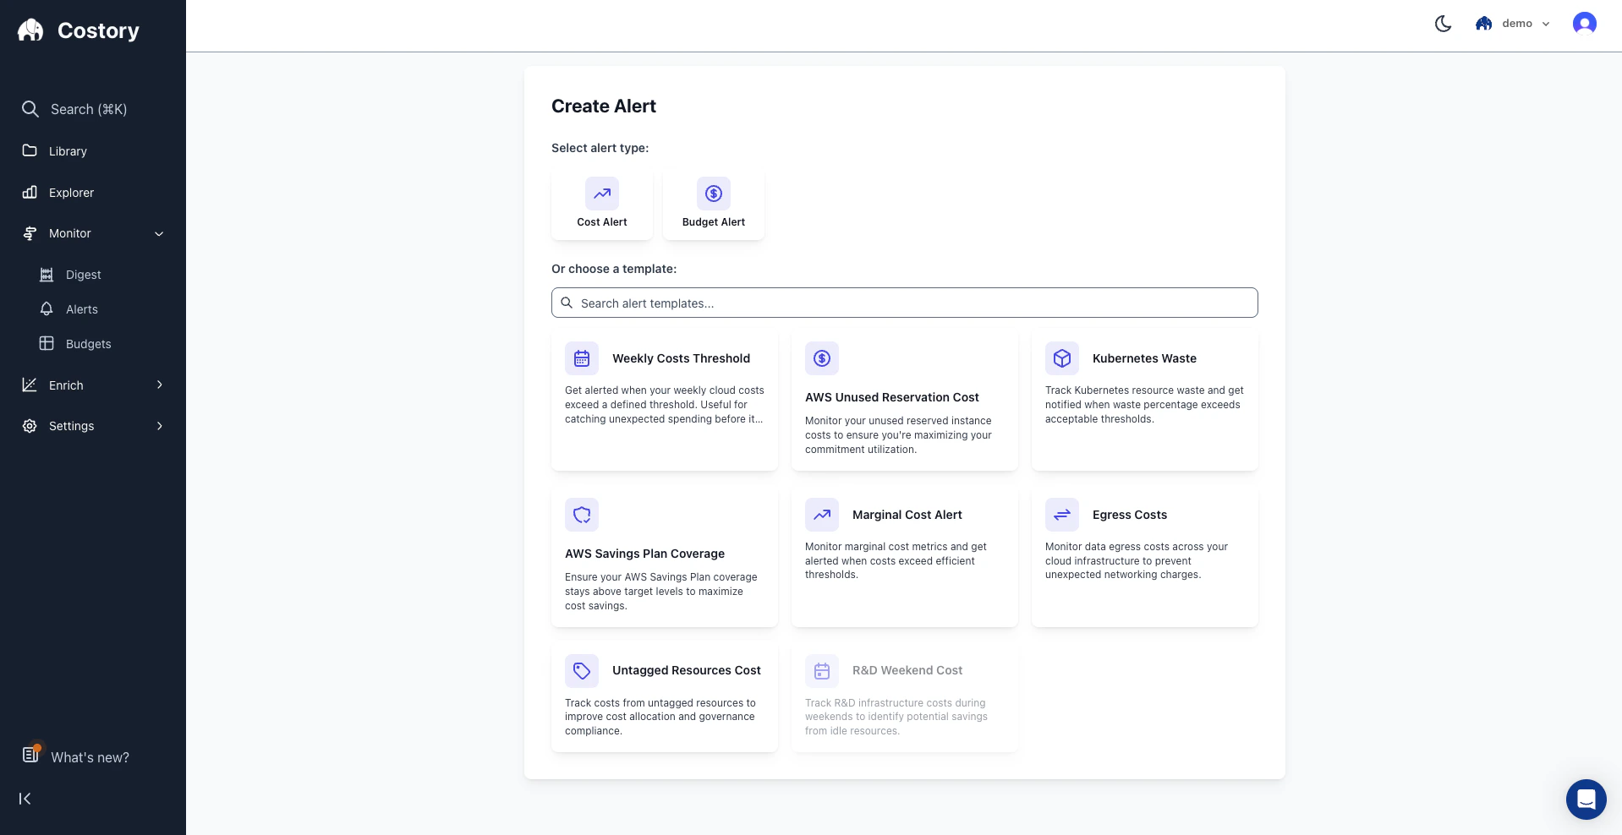Open the user profile avatar
This screenshot has width=1622, height=835.
[x=1584, y=24]
